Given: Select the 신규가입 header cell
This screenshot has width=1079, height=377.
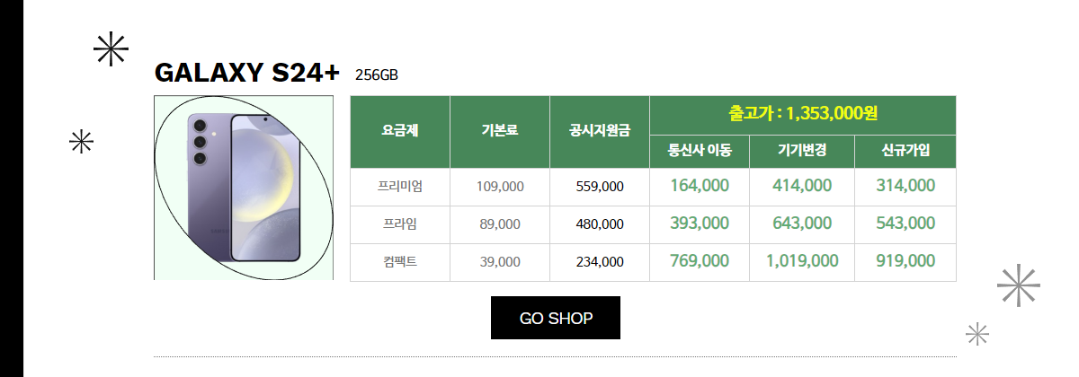Looking at the screenshot, I should tap(905, 151).
